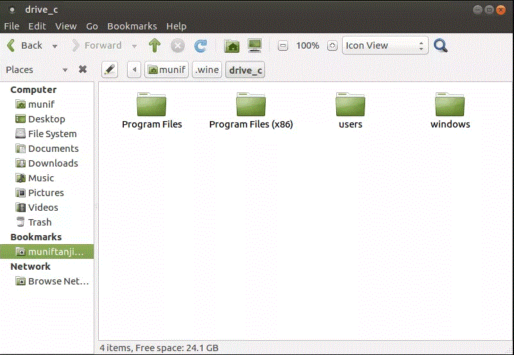The image size is (514, 355).
Task: Open File System in the sidebar
Action: click(x=47, y=134)
